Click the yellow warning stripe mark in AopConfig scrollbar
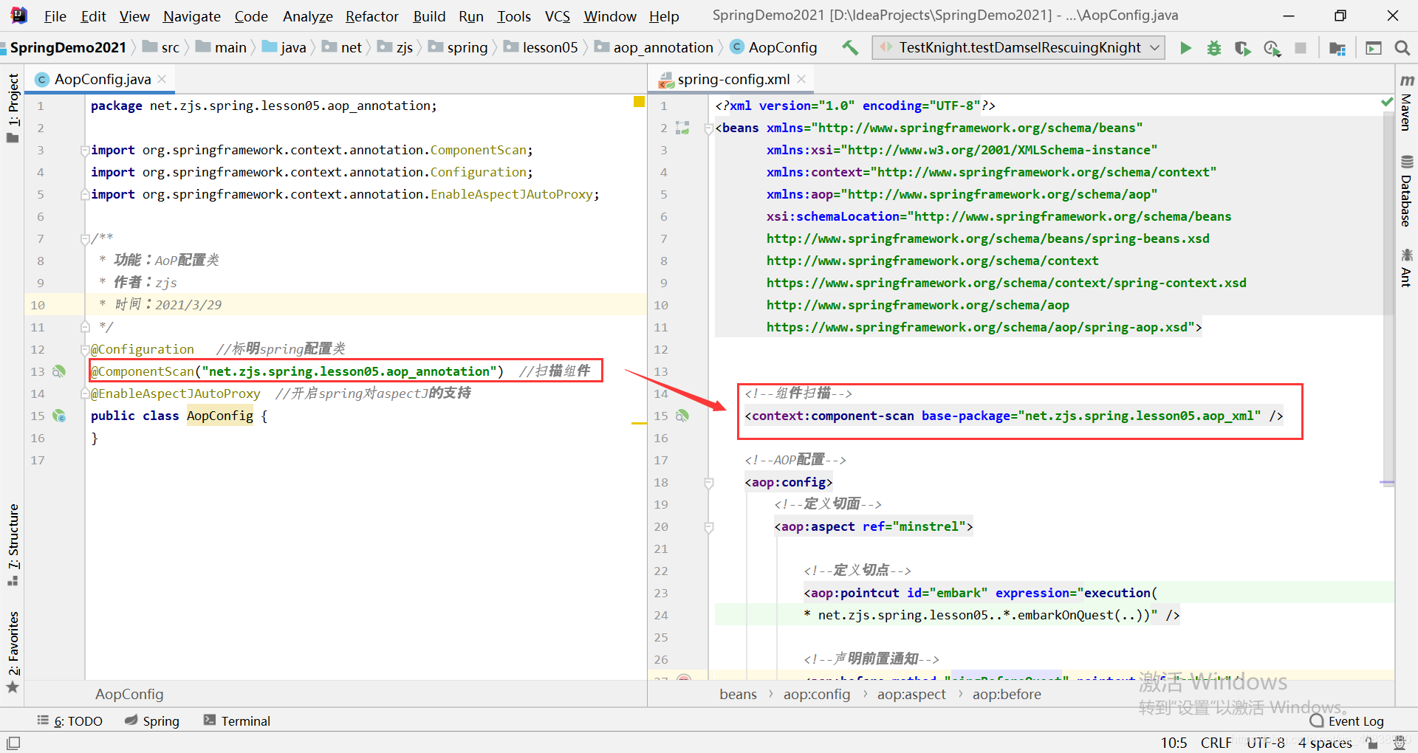 coord(639,423)
